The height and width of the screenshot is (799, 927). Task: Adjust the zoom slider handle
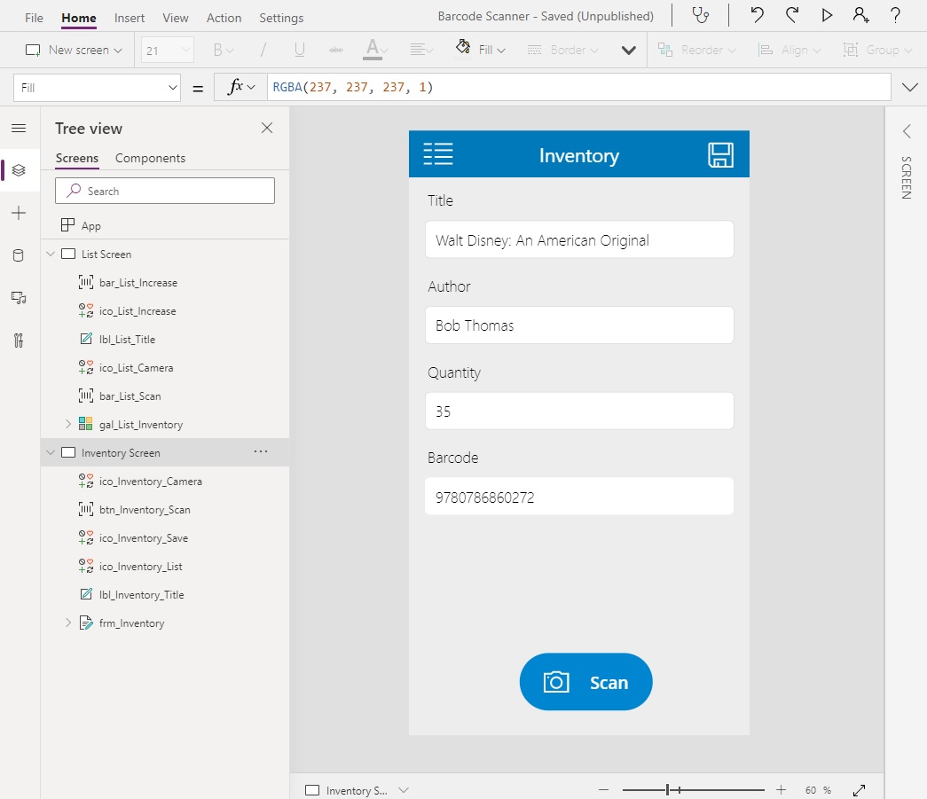coord(668,789)
